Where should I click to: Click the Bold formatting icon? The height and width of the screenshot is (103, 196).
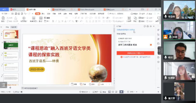[x=53, y=21]
